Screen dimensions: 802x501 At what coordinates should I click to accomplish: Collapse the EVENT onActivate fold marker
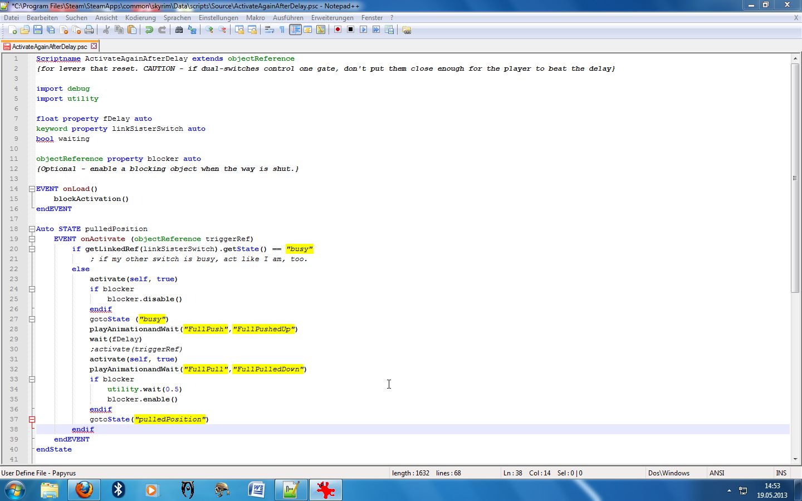point(32,239)
